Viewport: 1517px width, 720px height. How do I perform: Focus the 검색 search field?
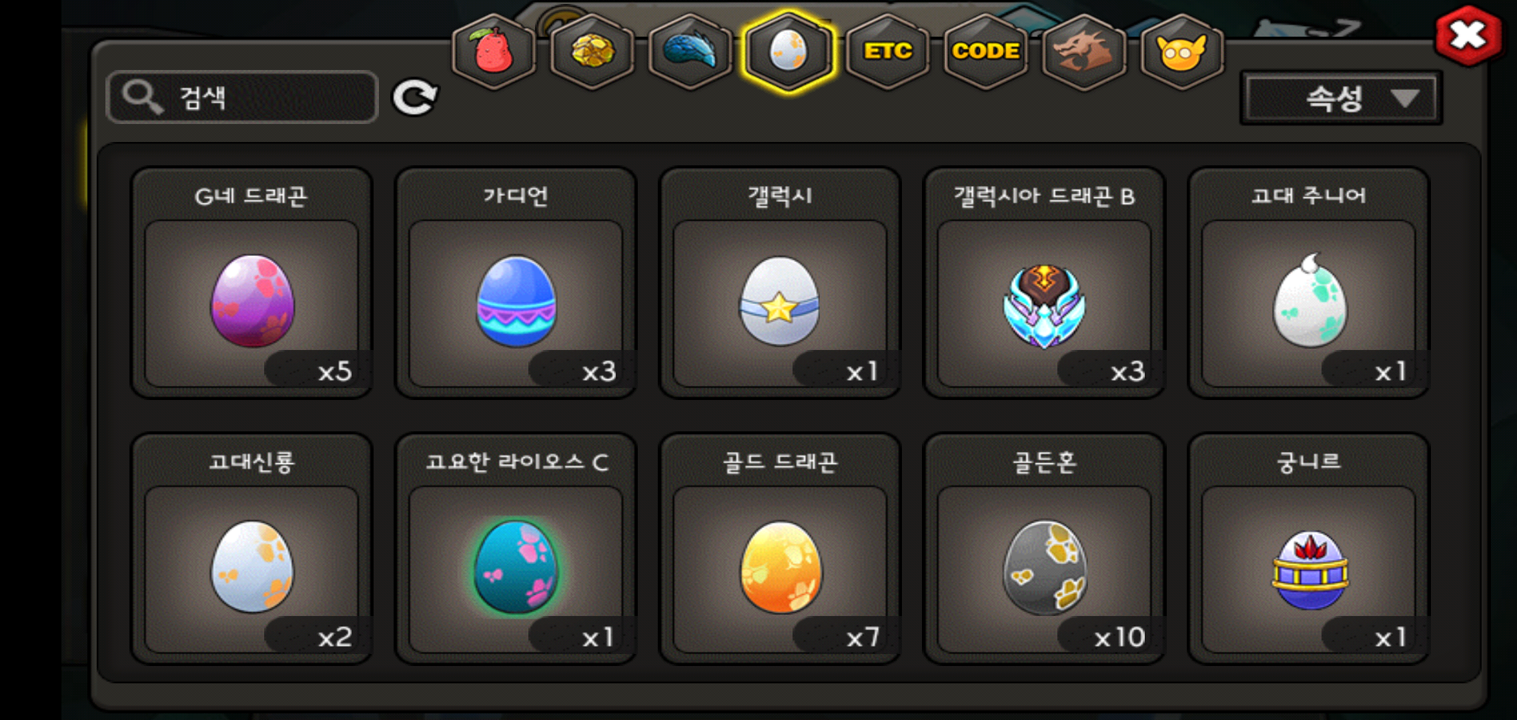point(242,97)
